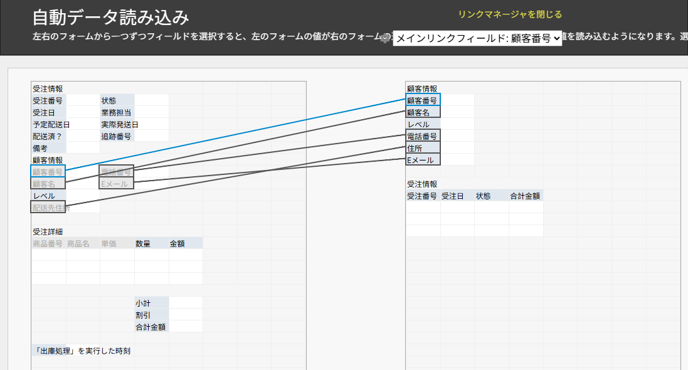Screen dimensions: 688x370
Task: Select the 追跡番号 field
Action: 117,136
